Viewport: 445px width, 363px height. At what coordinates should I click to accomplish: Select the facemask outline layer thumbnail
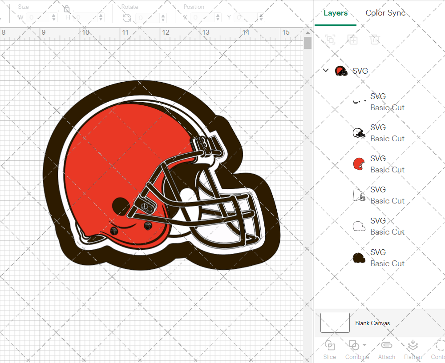[359, 195]
